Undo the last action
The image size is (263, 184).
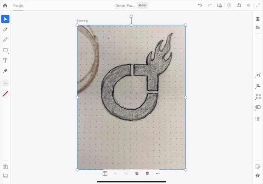coord(200,5)
